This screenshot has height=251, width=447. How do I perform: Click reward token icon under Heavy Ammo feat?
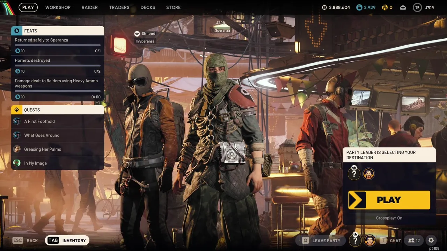coord(17,97)
